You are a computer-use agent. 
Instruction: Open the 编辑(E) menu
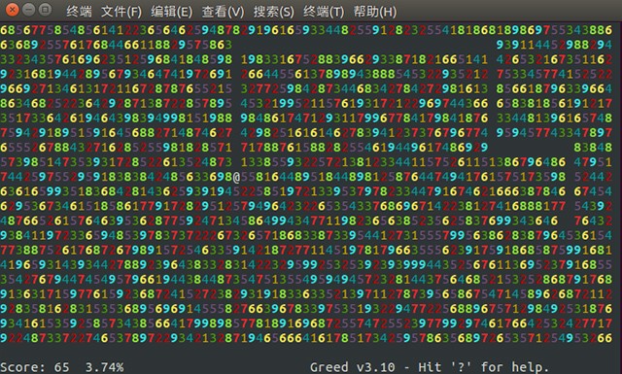coord(171,12)
